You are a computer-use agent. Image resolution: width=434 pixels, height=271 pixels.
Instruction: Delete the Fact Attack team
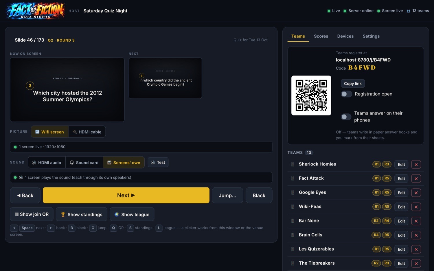click(x=416, y=179)
